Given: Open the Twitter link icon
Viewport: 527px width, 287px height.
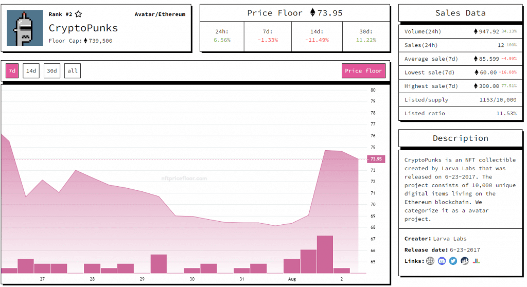Looking at the screenshot, I should [x=453, y=261].
